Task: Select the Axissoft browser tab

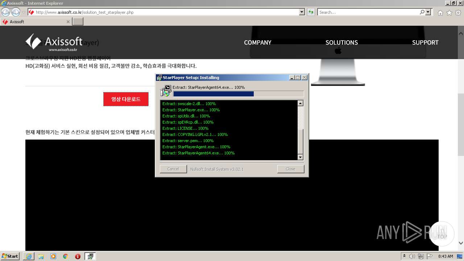Action: tap(36, 22)
